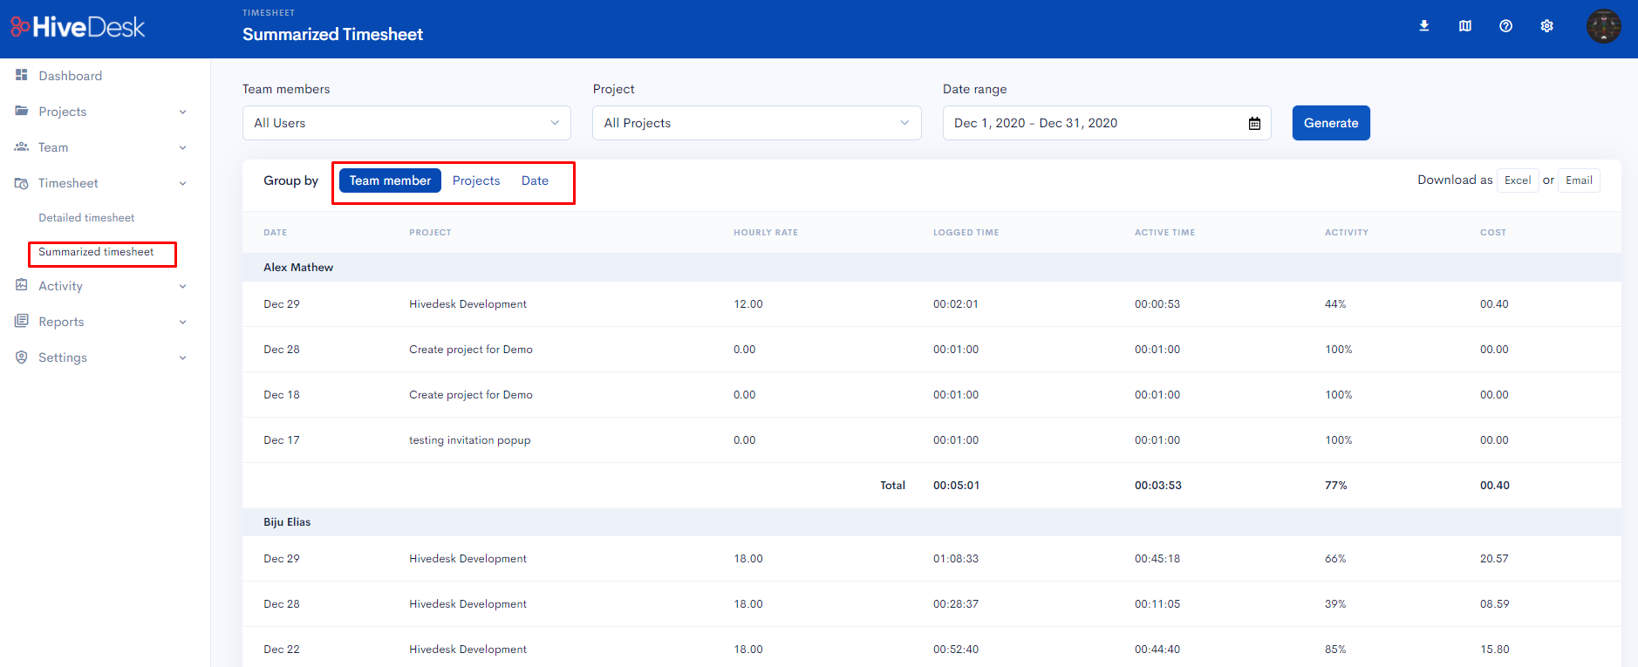The height and width of the screenshot is (667, 1638).
Task: Expand the Projects sidebar chevron
Action: (x=183, y=112)
